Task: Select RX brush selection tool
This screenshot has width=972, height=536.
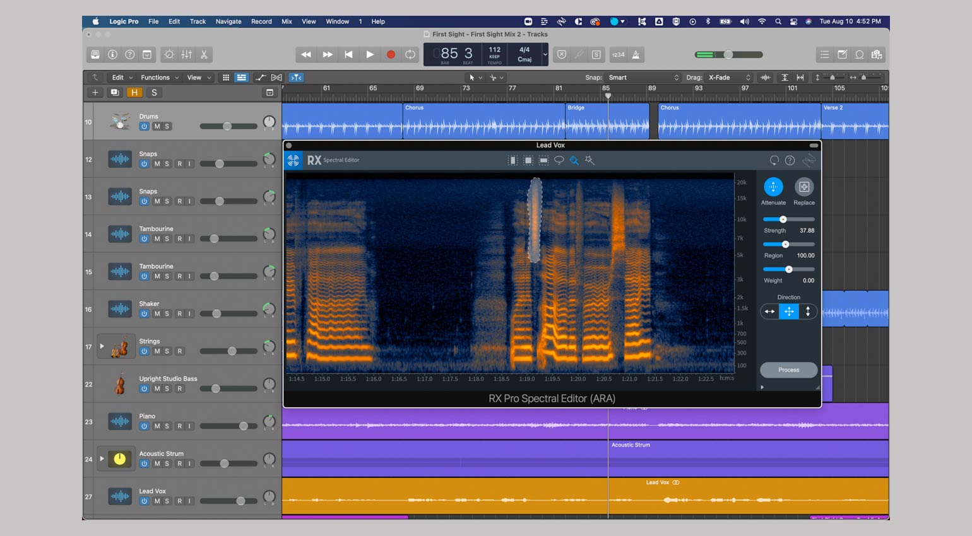Action: pos(574,160)
